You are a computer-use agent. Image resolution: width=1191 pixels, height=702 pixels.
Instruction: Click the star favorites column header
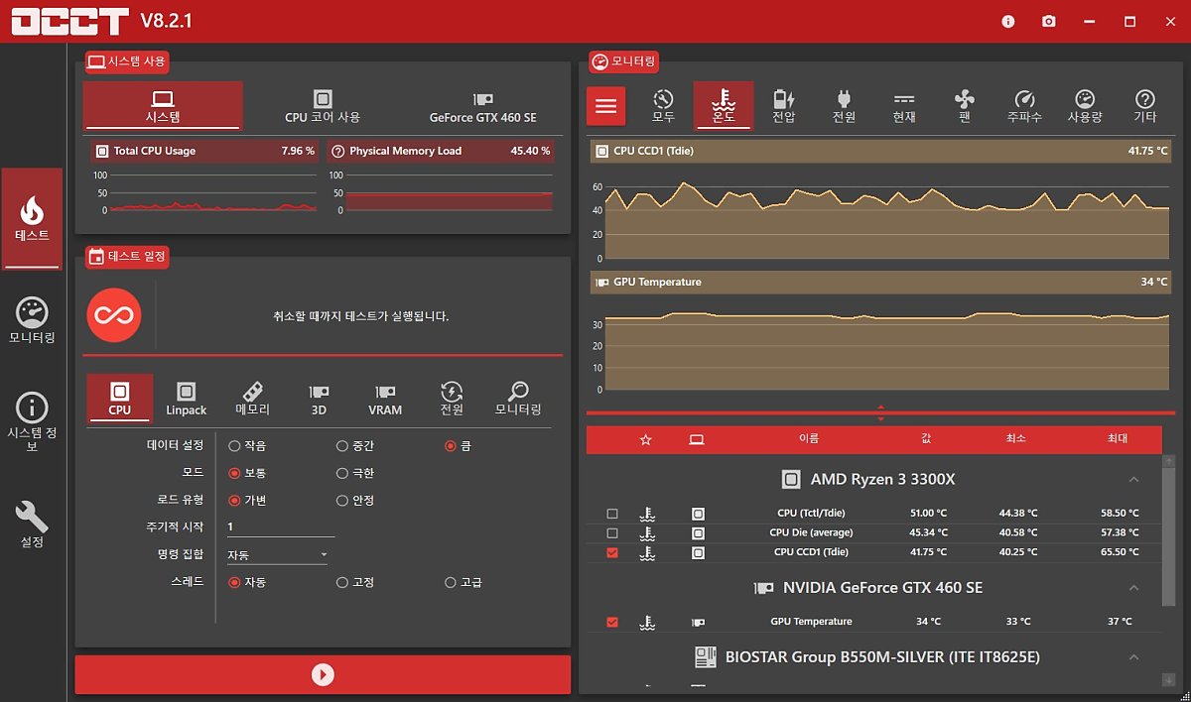click(x=645, y=439)
